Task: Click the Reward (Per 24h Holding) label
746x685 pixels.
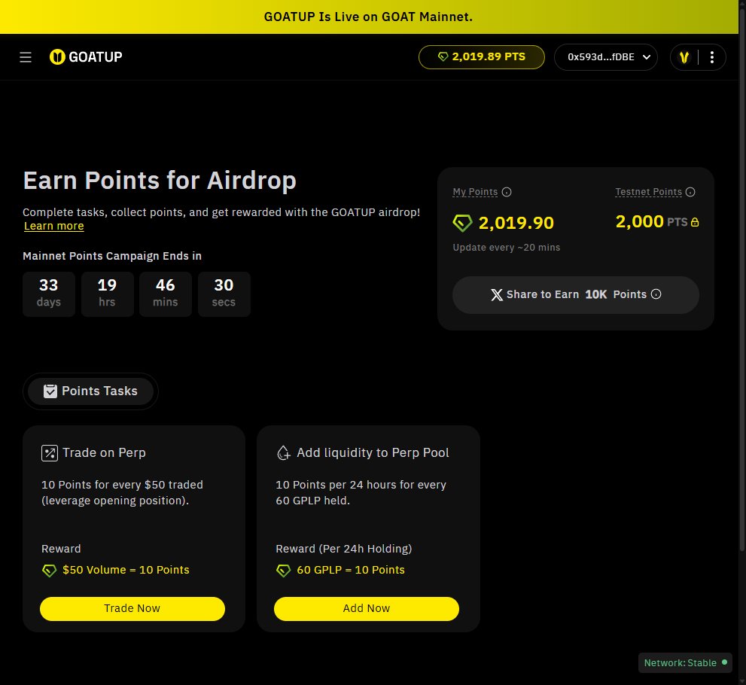Action: click(x=343, y=549)
